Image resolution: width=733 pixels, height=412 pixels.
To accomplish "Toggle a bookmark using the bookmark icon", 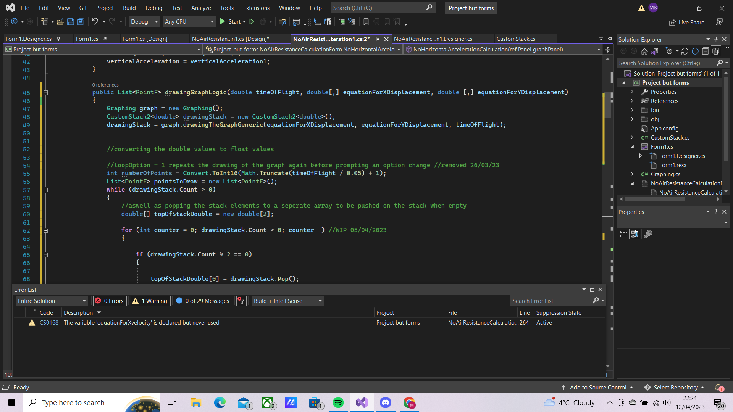I will click(366, 22).
